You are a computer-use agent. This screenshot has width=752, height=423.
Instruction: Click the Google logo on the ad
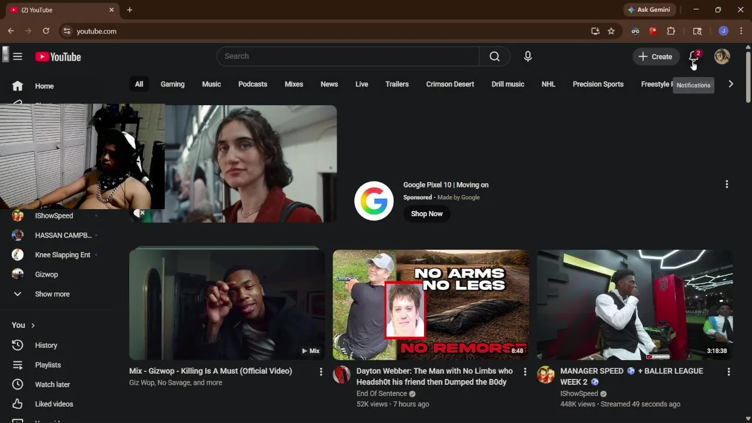click(374, 201)
